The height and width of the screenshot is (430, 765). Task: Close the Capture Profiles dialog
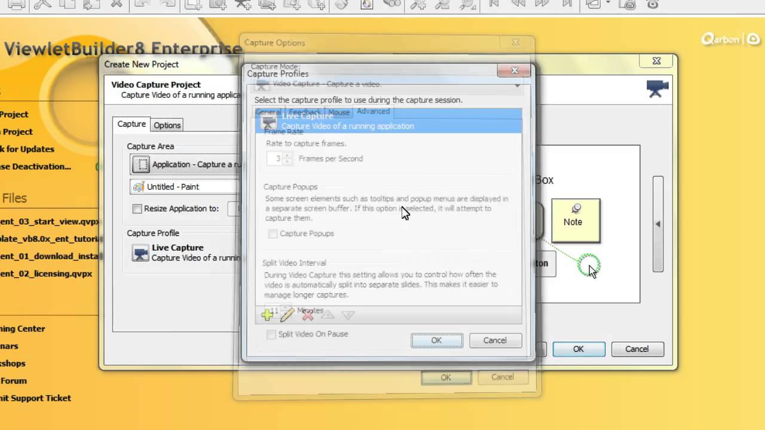tap(515, 70)
